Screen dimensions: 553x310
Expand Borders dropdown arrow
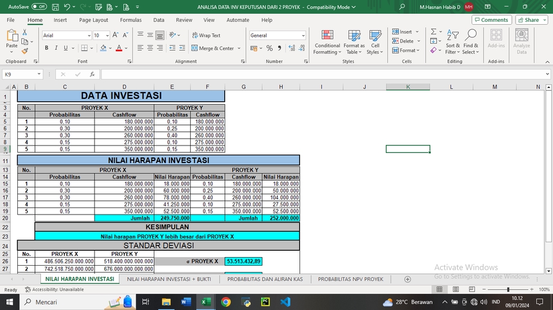pos(92,48)
